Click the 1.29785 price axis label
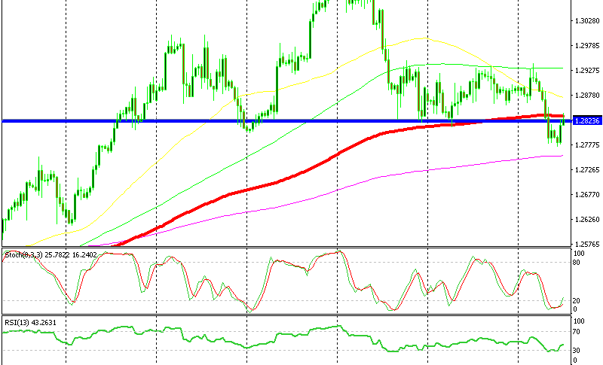Viewport: 603px width, 365px height. (x=587, y=46)
